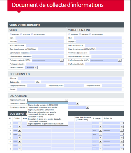
Task: Open Enfant de... dropdown for child 5
Action: coord(122,138)
